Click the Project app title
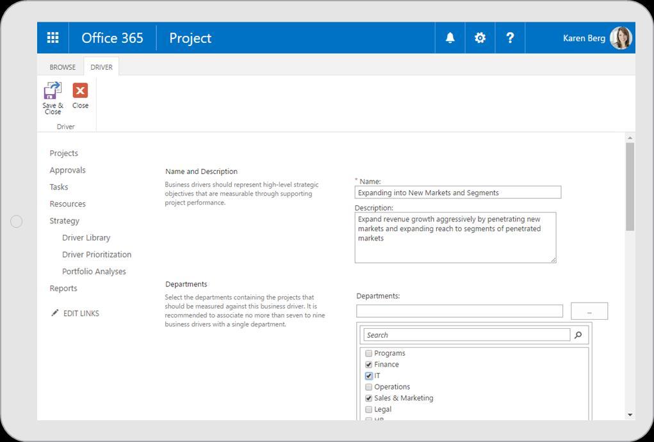The image size is (654, 442). point(190,38)
